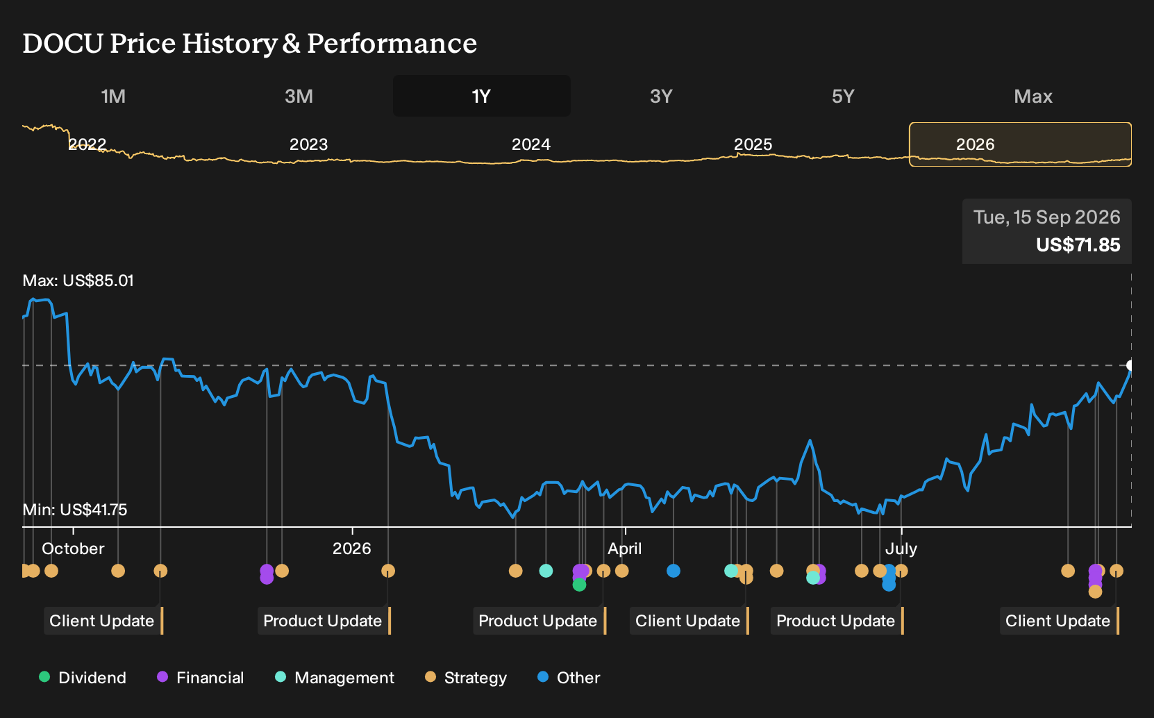Click the October axis label
The width and height of the screenshot is (1154, 718).
pos(73,549)
